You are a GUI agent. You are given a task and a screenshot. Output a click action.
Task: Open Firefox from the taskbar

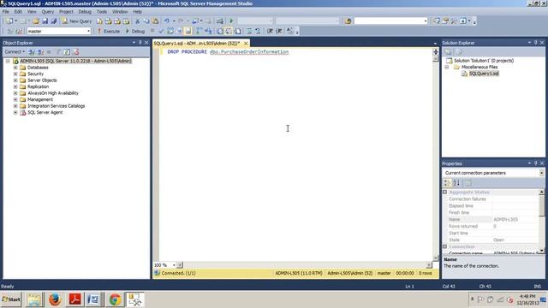coord(55,299)
